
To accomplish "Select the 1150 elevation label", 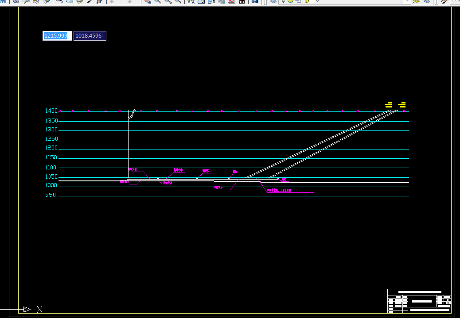I will (x=51, y=157).
